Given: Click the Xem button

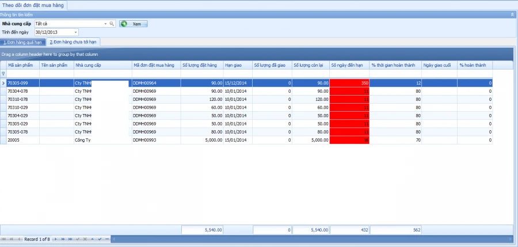Looking at the screenshot, I should tap(134, 24).
